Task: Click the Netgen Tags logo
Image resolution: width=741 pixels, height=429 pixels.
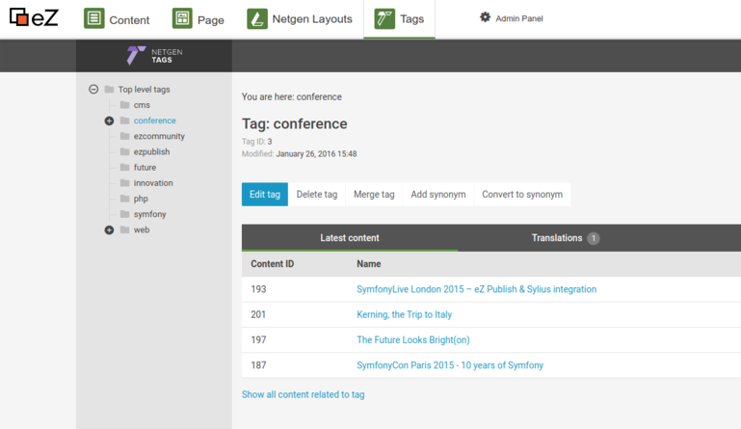Action: tap(154, 55)
